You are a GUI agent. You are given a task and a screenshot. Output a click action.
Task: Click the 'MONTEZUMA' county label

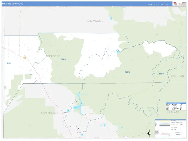(50, 113)
